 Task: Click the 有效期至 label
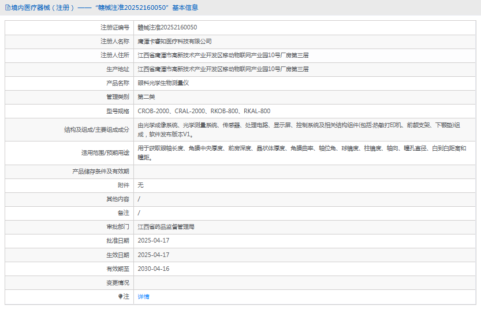coord(118,269)
